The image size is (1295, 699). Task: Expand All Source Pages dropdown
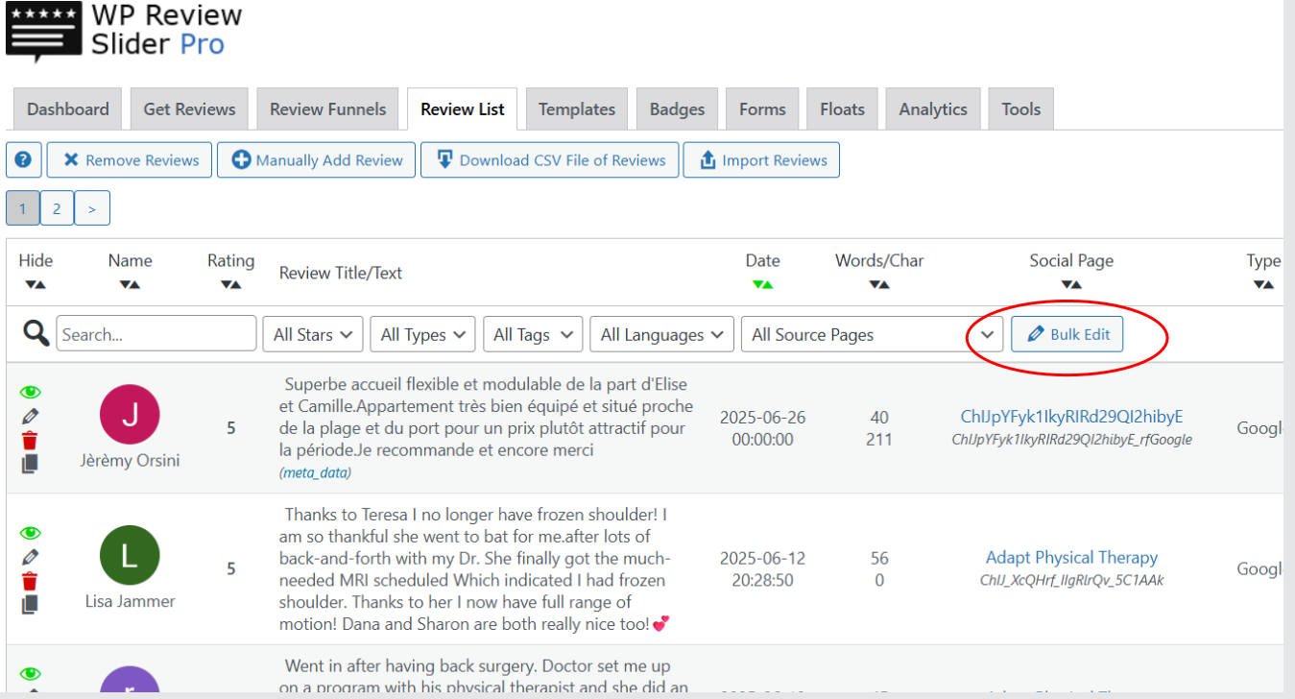click(x=873, y=334)
